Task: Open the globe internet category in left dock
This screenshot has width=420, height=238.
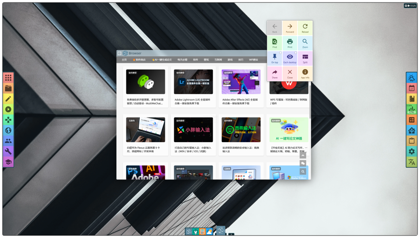Action: click(x=8, y=130)
